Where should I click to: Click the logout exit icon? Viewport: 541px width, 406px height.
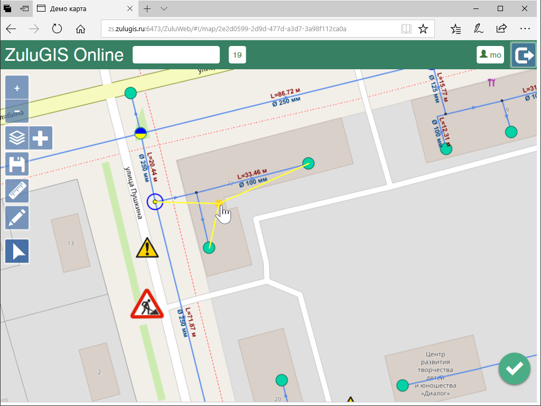524,55
